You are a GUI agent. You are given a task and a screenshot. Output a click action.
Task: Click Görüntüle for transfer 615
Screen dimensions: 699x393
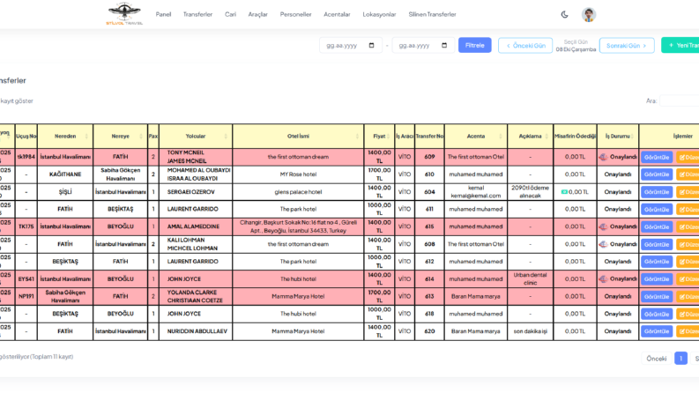point(657,226)
